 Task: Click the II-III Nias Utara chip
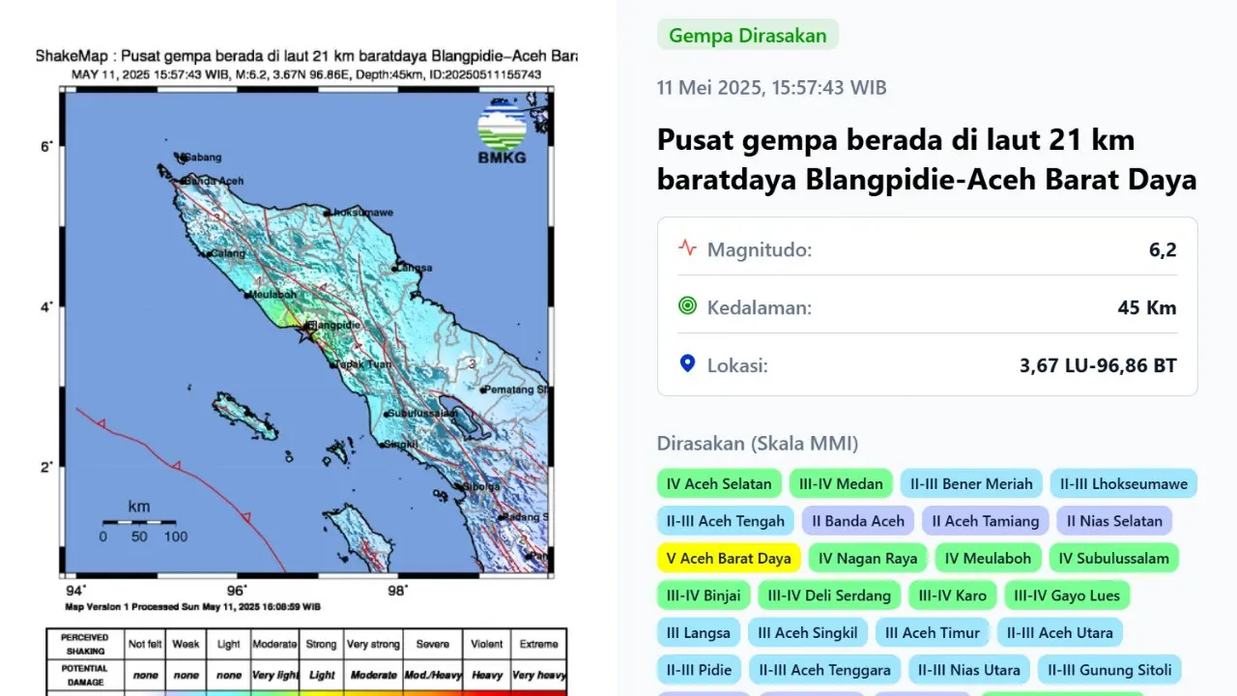(969, 670)
